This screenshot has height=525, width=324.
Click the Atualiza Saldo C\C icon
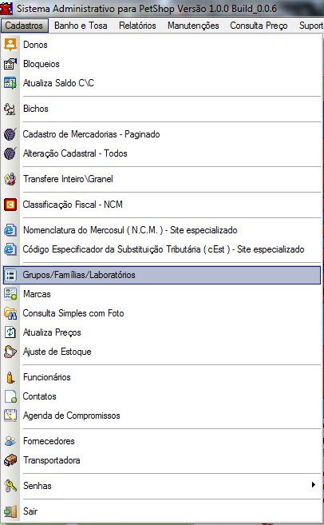[10, 83]
